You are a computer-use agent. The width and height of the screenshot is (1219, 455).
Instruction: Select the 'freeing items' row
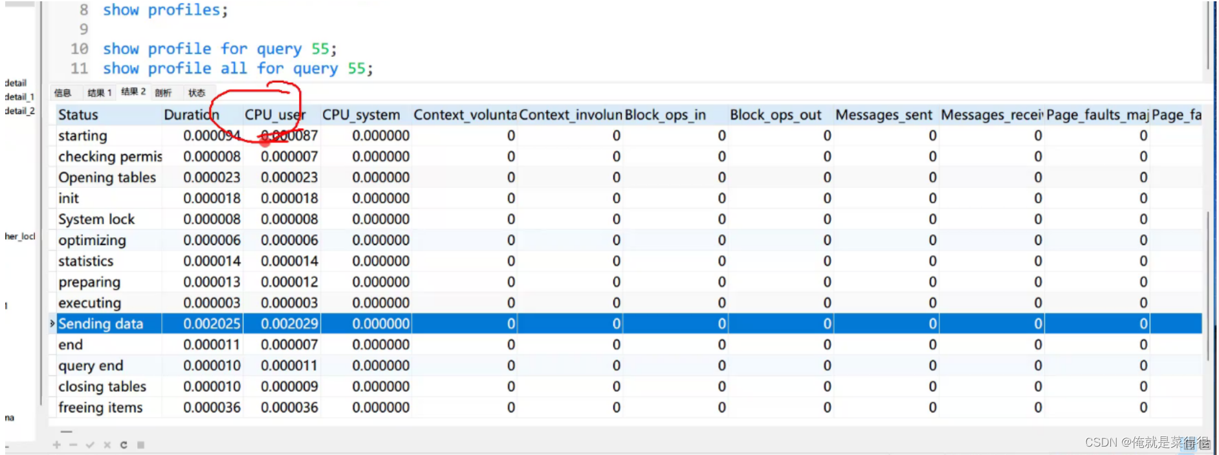click(628, 407)
